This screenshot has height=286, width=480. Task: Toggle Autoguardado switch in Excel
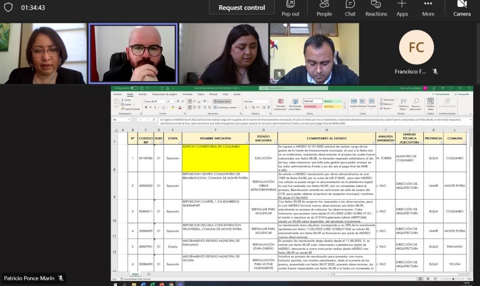(133, 88)
